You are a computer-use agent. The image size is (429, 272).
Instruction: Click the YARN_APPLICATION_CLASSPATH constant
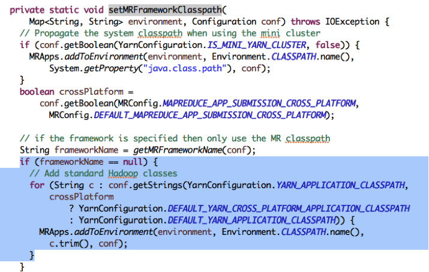[340, 186]
